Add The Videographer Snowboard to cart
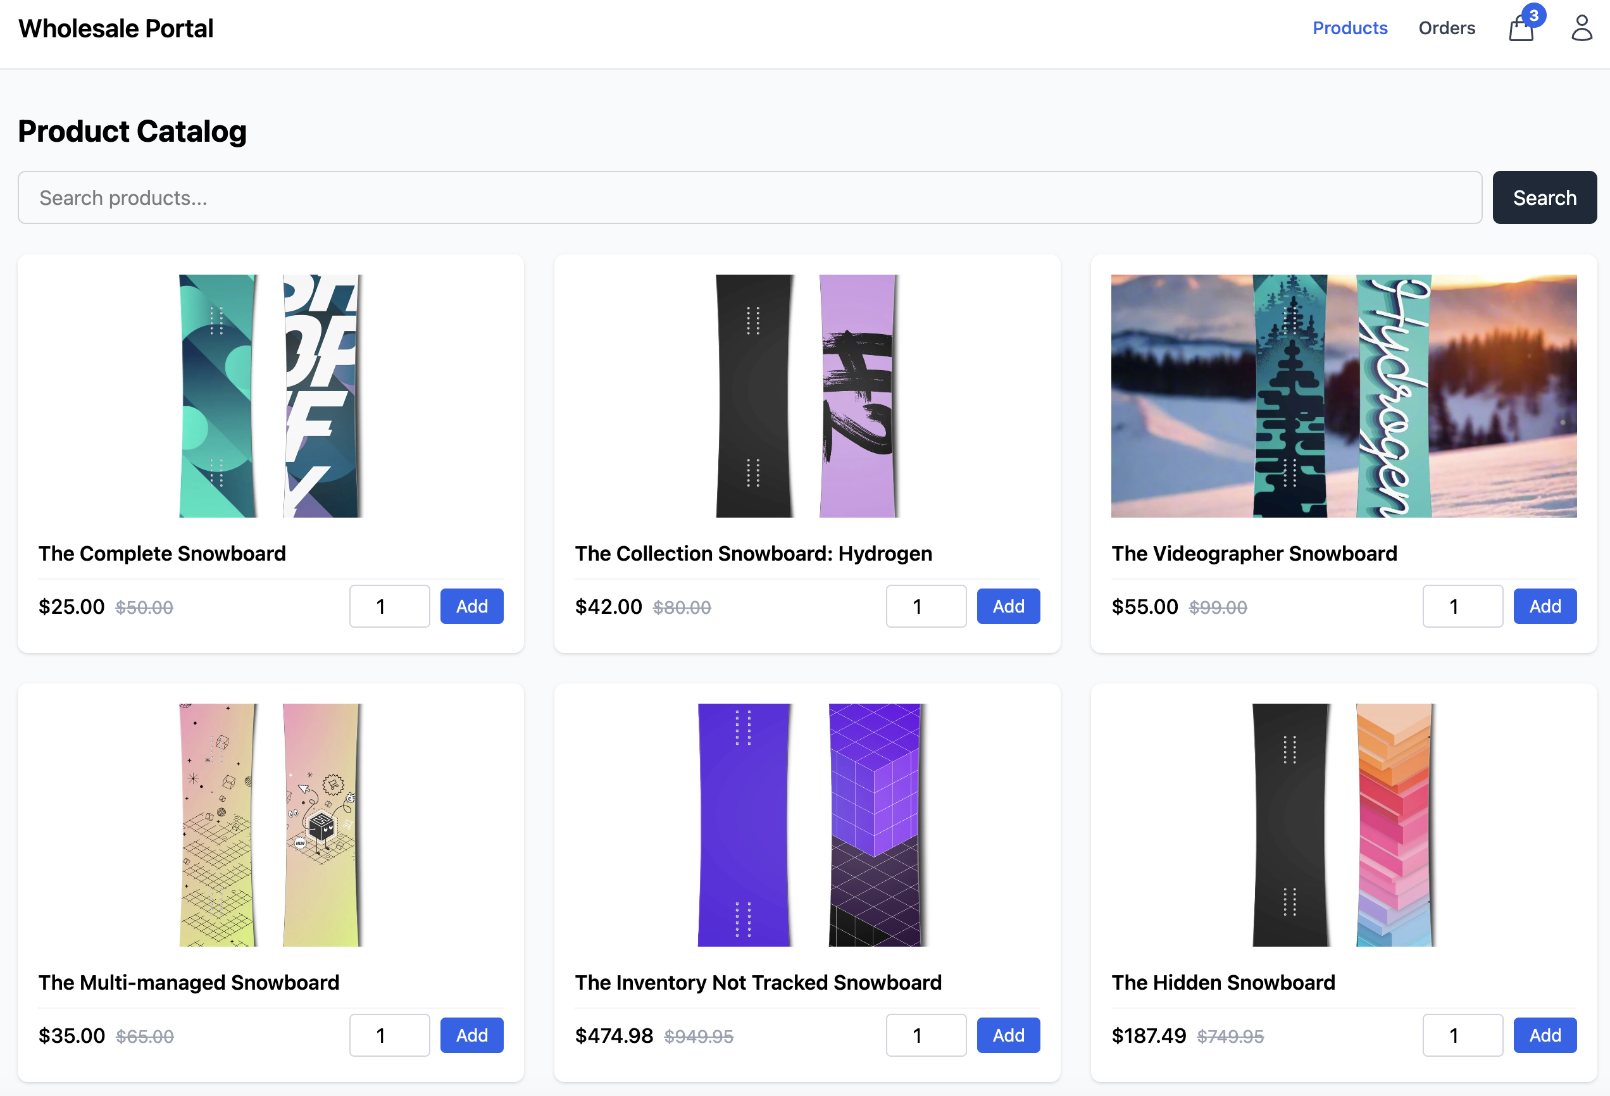The width and height of the screenshot is (1610, 1096). coord(1545,606)
